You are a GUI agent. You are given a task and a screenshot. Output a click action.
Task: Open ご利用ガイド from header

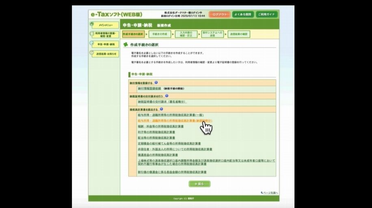click(266, 14)
